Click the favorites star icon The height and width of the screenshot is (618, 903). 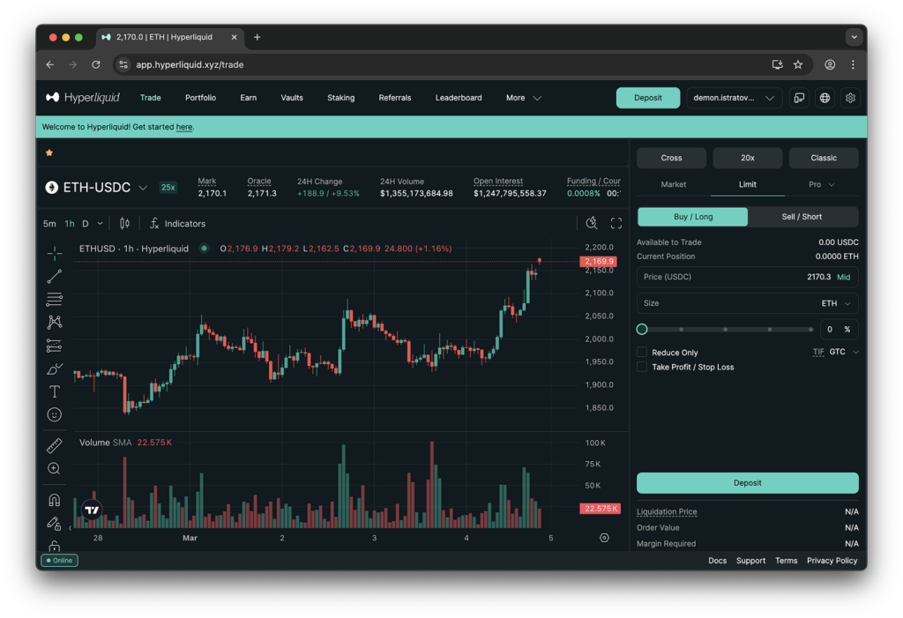pos(49,153)
